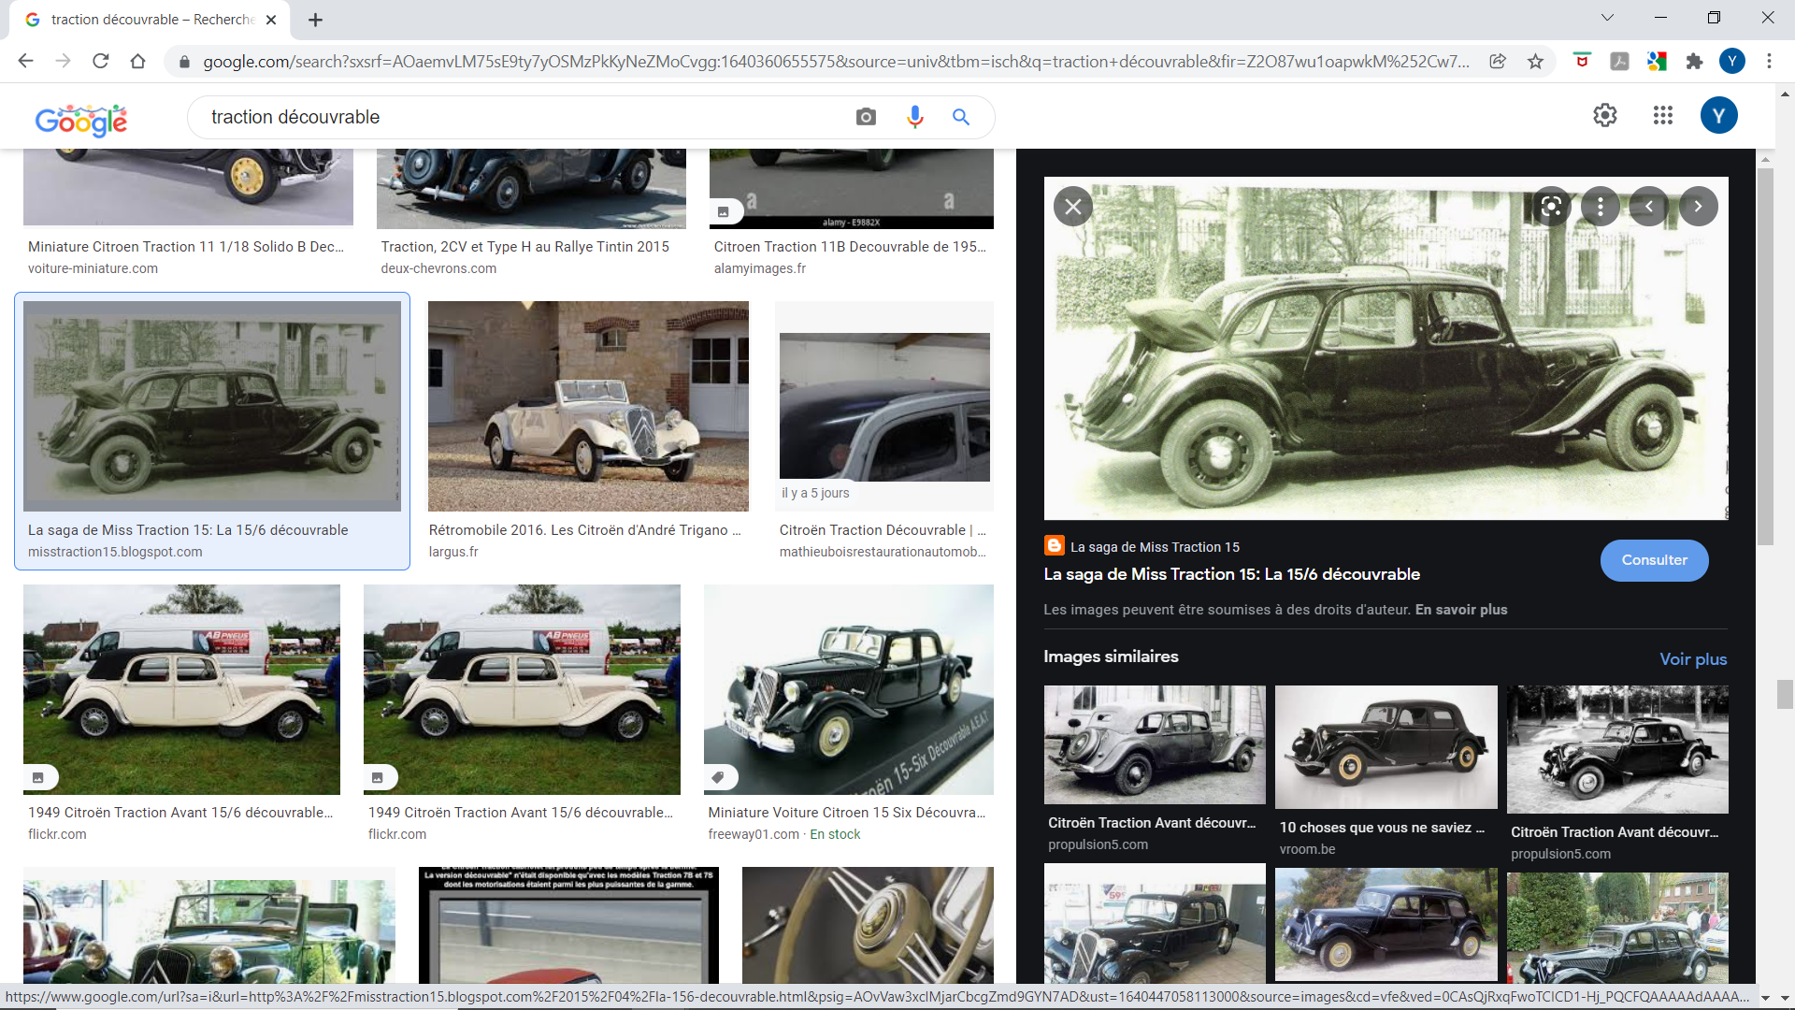This screenshot has height=1010, width=1795.
Task: Go to the next preview image
Action: [1698, 207]
